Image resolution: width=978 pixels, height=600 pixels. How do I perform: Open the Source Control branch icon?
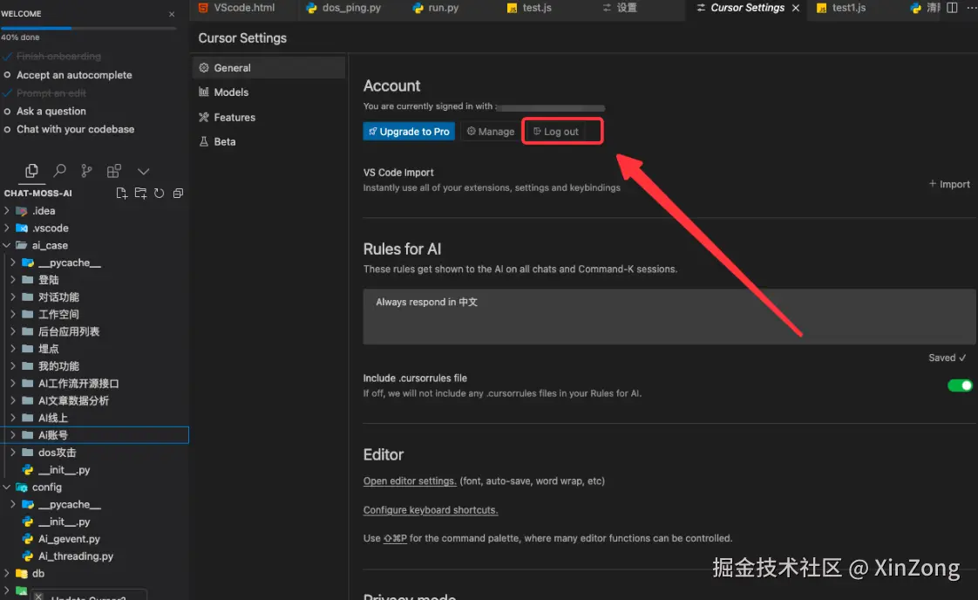point(86,171)
